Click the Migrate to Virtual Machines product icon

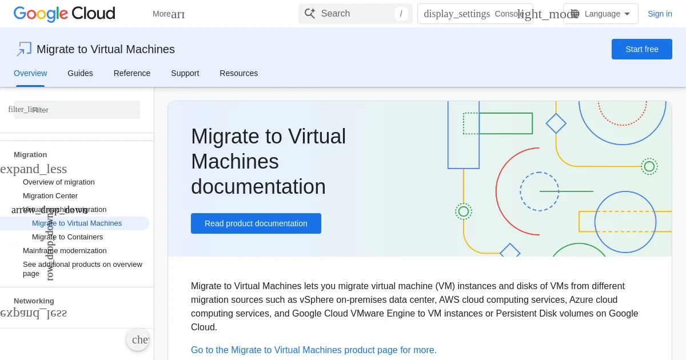pyautogui.click(x=24, y=49)
